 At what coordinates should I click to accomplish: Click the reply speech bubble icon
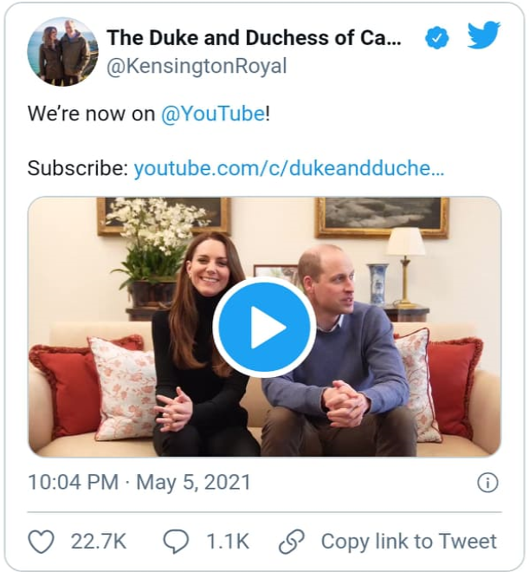pyautogui.click(x=176, y=542)
